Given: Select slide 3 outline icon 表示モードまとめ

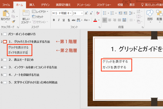Looking at the screenshot, I should 5,60.
